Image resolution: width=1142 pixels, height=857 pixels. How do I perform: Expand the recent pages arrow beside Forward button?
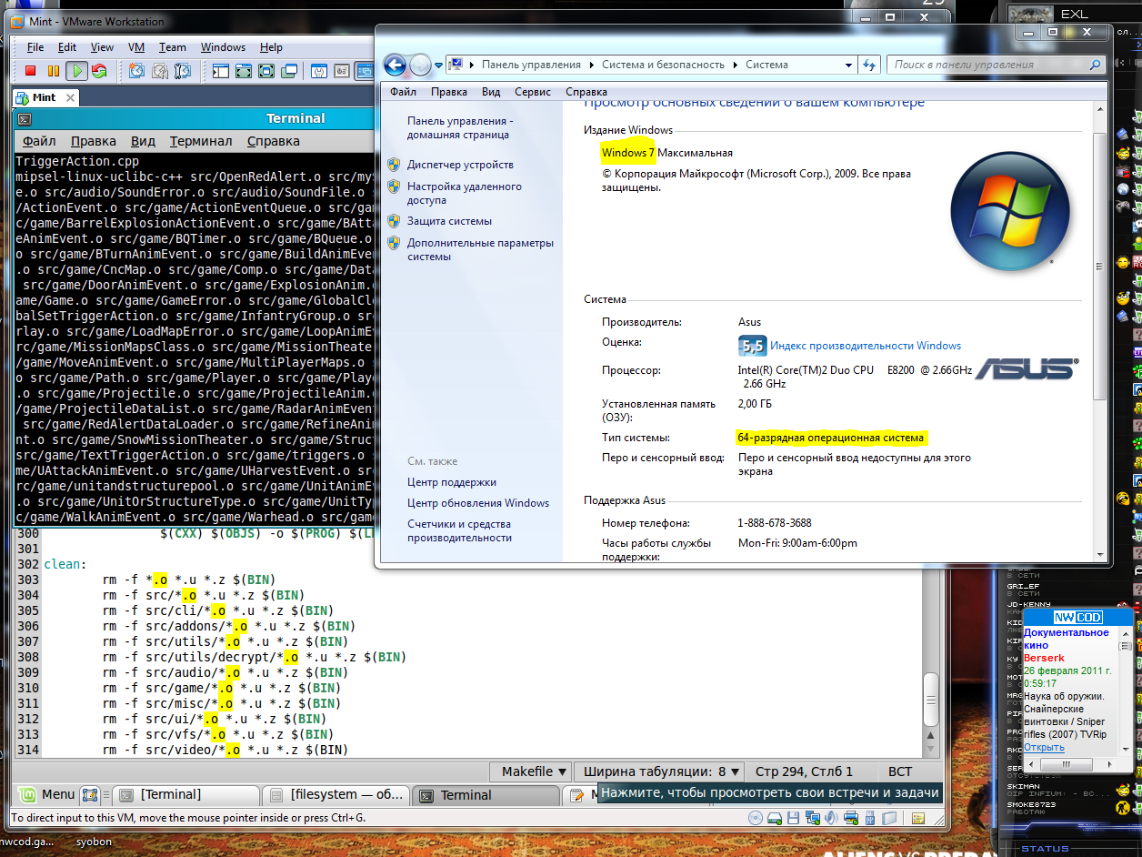(438, 65)
